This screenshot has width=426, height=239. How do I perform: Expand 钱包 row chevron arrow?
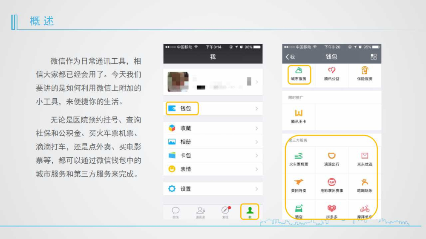[256, 109]
